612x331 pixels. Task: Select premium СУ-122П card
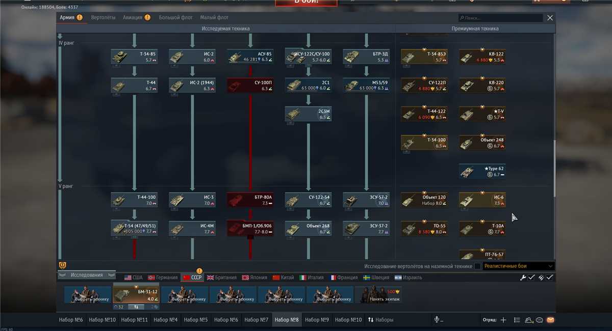(424, 85)
